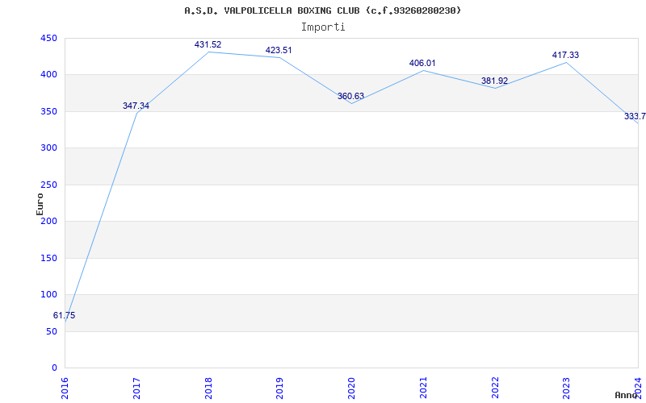This screenshot has height=403, width=646.
Task: Click the 2018 x-axis label
Action: (x=208, y=388)
